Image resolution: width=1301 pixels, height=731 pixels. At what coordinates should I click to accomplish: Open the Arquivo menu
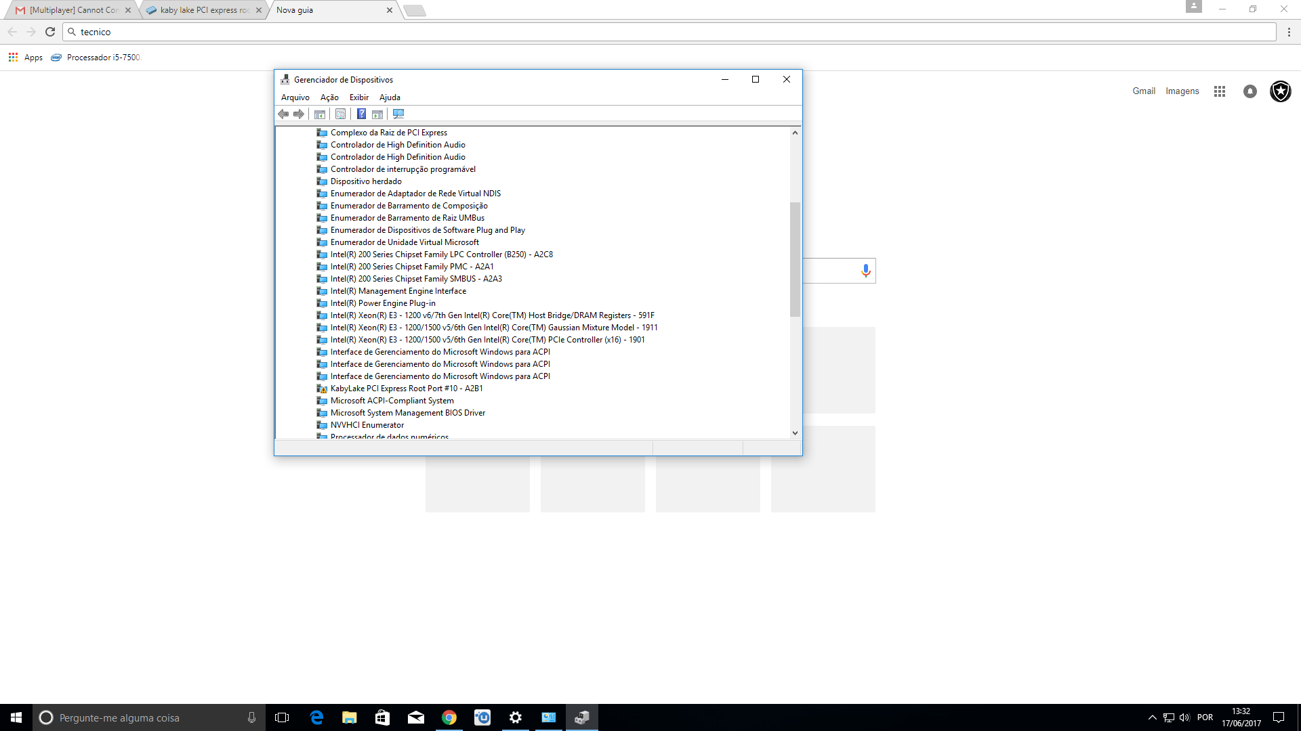coord(295,97)
